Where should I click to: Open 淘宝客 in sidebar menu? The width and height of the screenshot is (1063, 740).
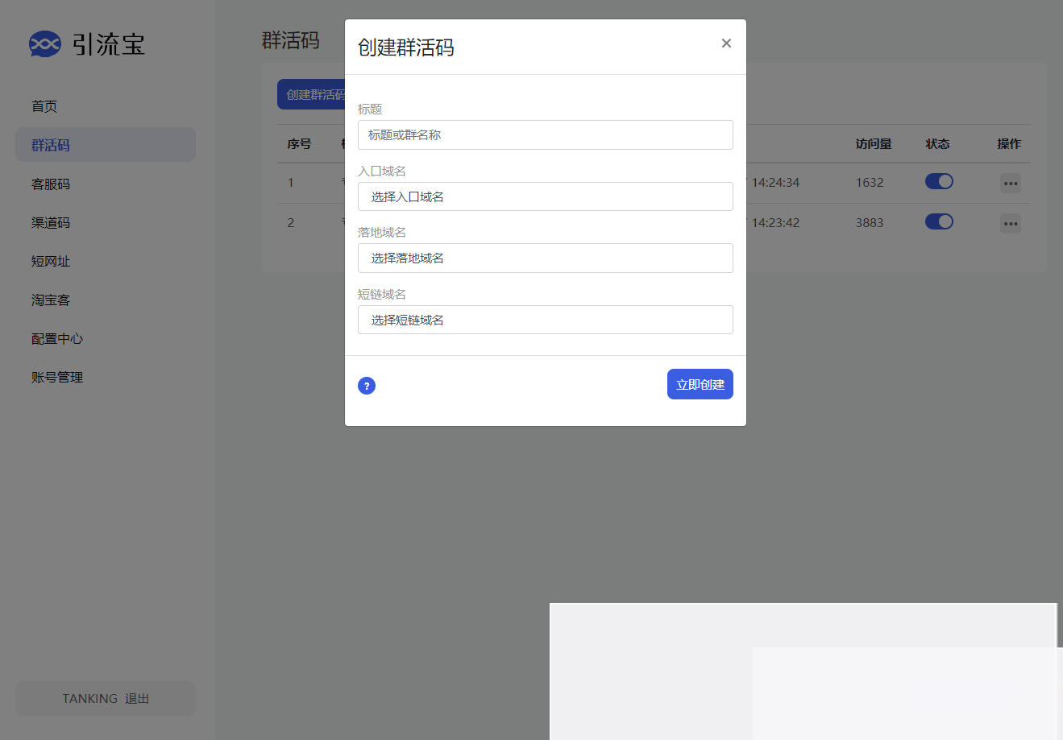pos(51,300)
